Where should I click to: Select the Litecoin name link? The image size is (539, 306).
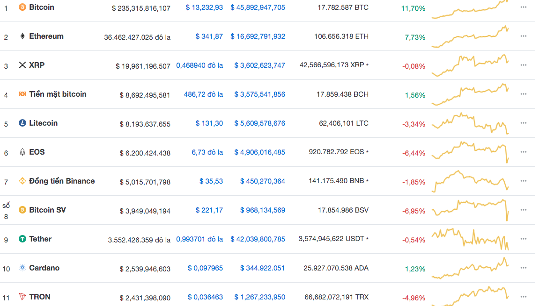click(43, 123)
